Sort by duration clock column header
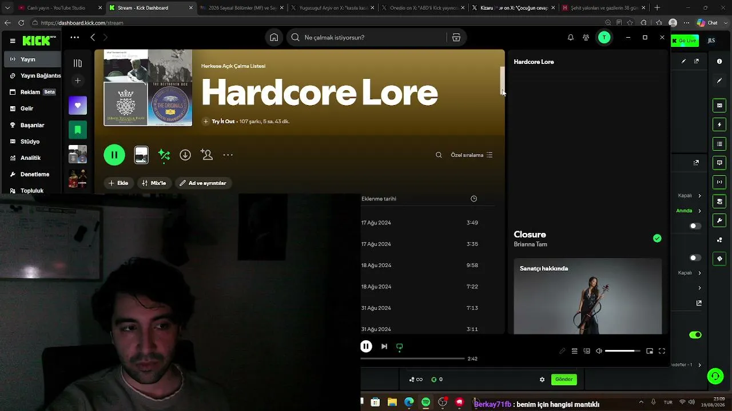This screenshot has width=732, height=411. click(474, 199)
